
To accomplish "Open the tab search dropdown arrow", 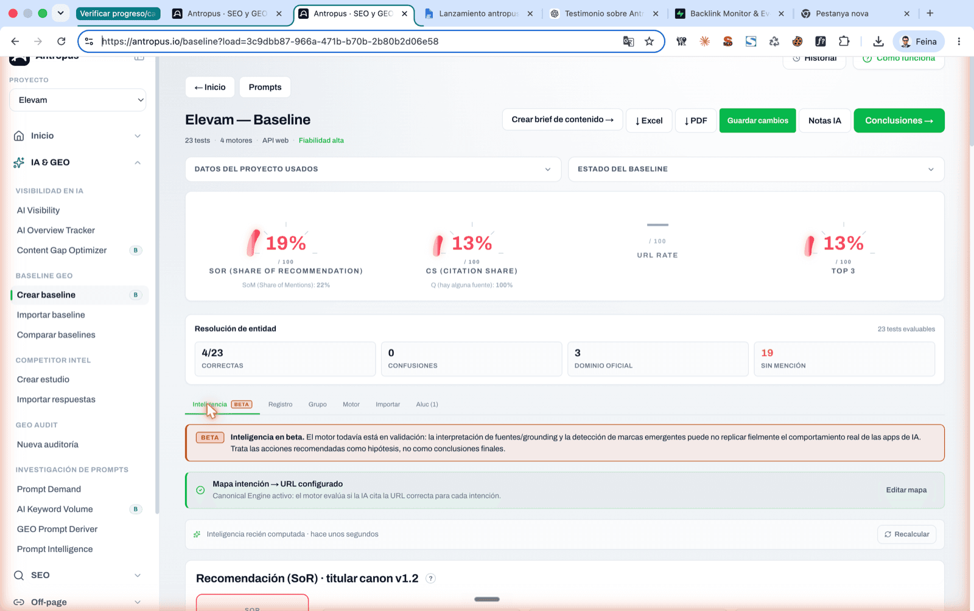I will coord(60,13).
